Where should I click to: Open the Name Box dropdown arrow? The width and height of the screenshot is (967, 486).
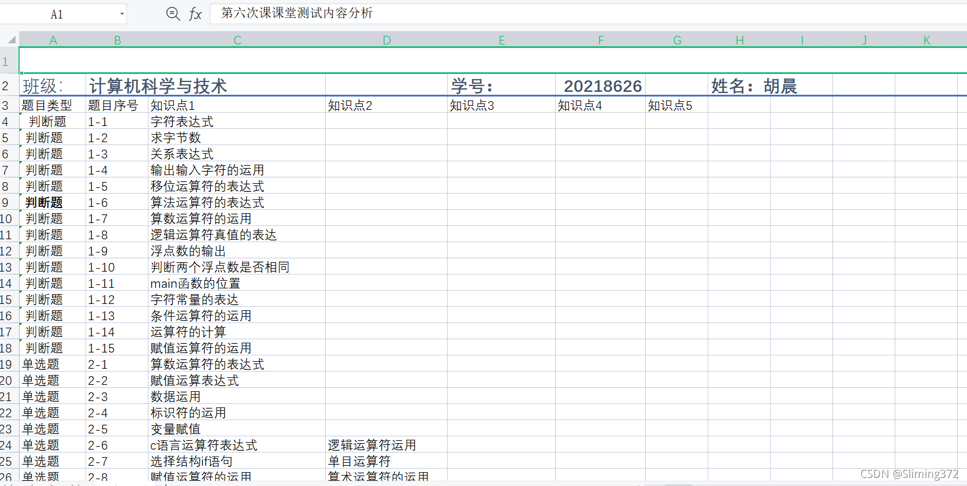(x=122, y=14)
